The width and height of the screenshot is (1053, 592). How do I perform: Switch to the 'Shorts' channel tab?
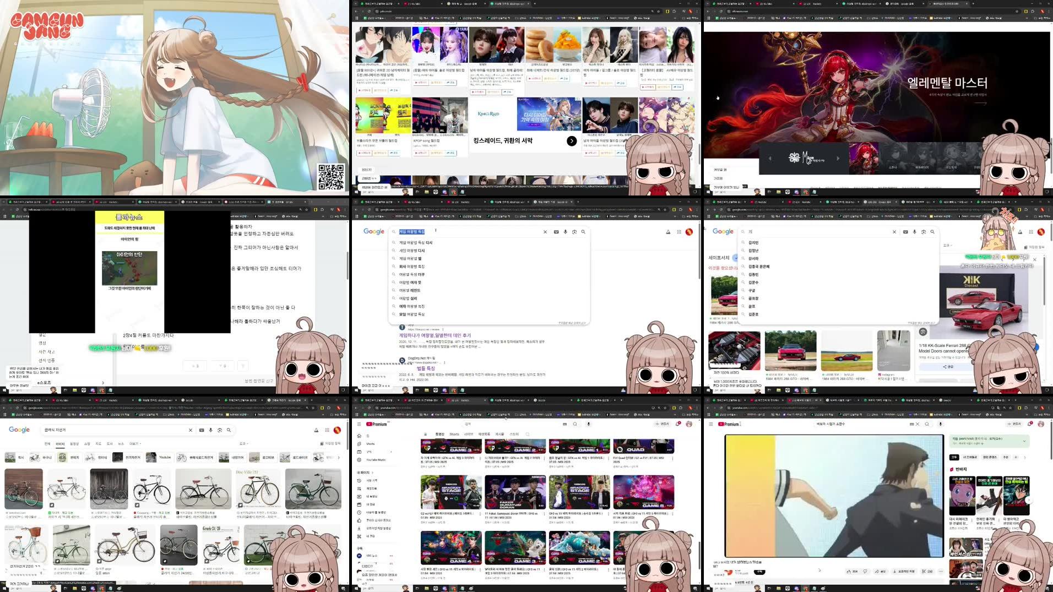tap(454, 434)
